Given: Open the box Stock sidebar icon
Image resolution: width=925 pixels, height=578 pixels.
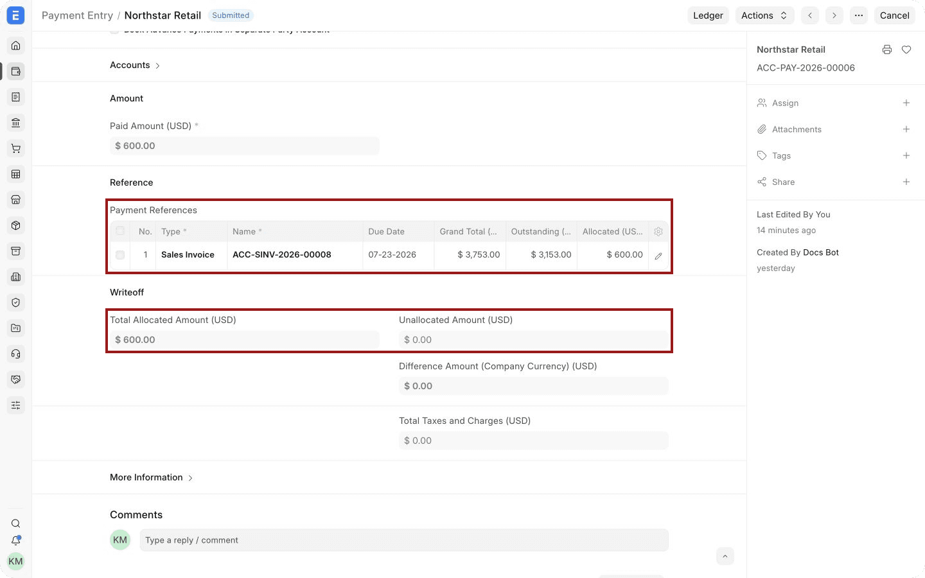Looking at the screenshot, I should pos(16,225).
